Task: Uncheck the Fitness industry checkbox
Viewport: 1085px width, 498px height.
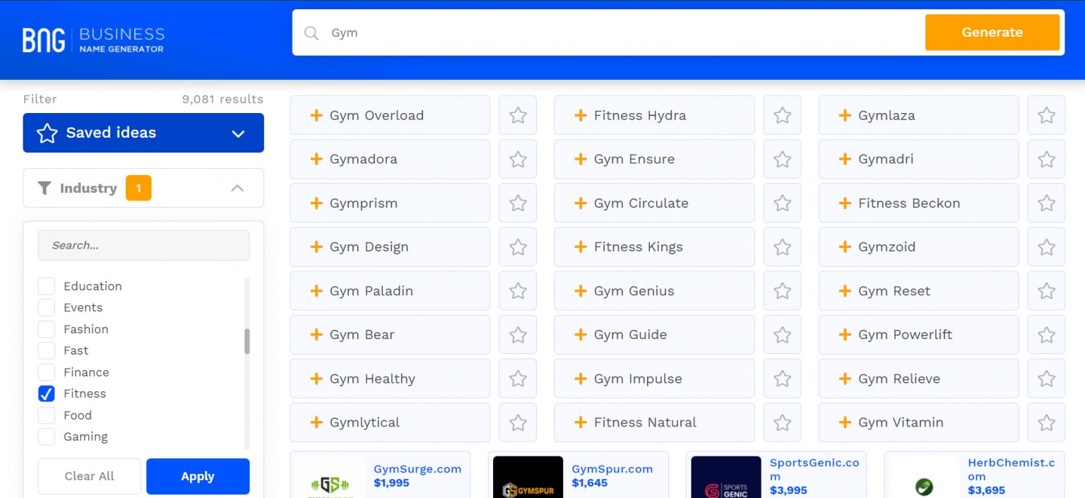Action: pos(47,393)
